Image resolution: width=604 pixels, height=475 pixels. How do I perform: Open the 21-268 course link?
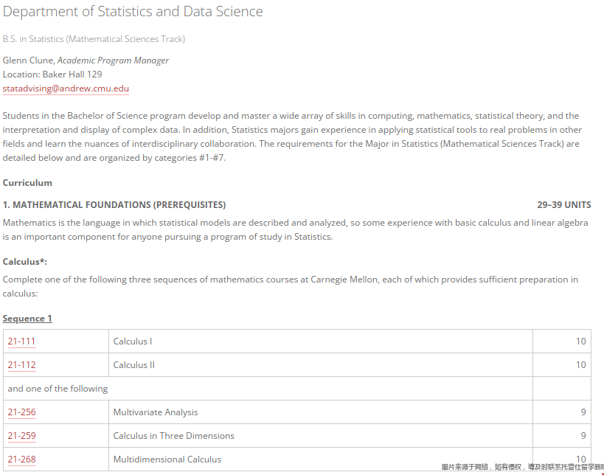pyautogui.click(x=21, y=460)
